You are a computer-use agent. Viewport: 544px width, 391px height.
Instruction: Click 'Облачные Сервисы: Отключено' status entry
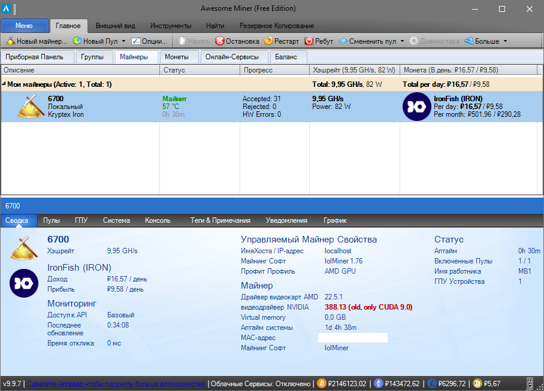coord(261,384)
